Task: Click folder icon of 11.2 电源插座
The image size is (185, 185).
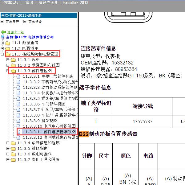Action: [x=8, y=48]
